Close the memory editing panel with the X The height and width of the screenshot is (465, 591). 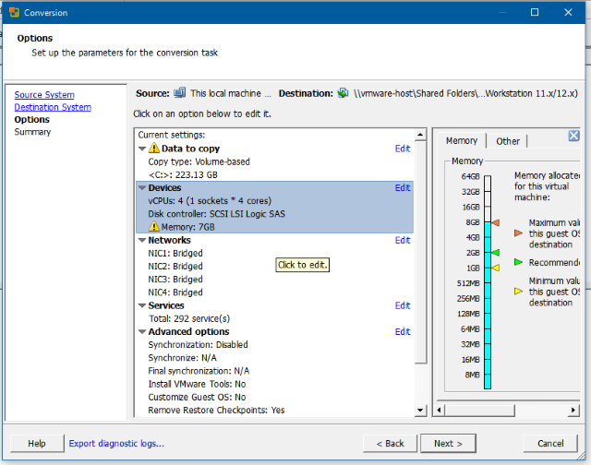coord(573,136)
